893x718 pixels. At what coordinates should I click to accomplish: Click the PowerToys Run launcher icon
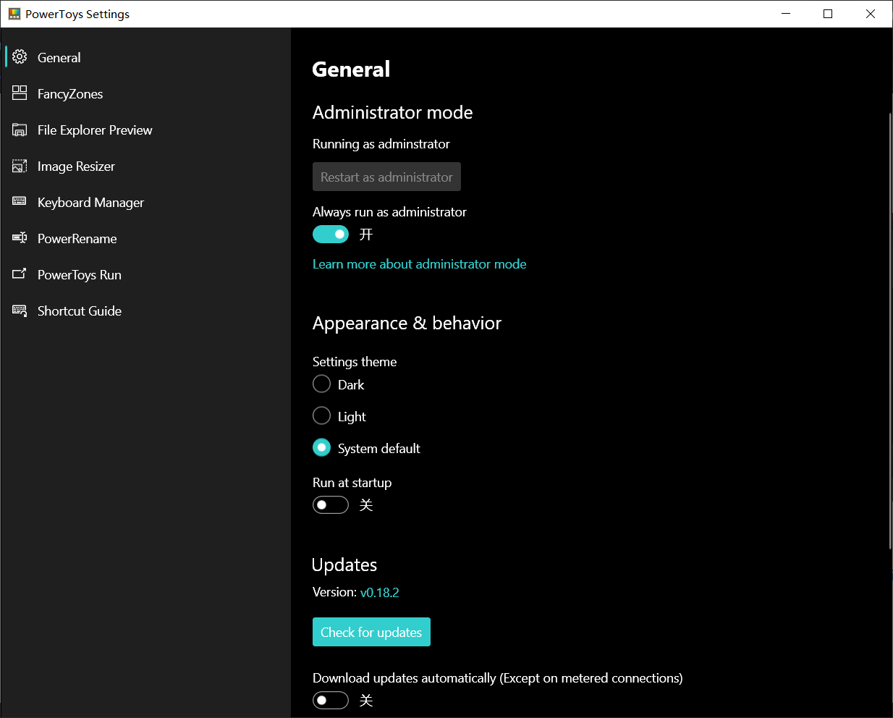tap(20, 274)
